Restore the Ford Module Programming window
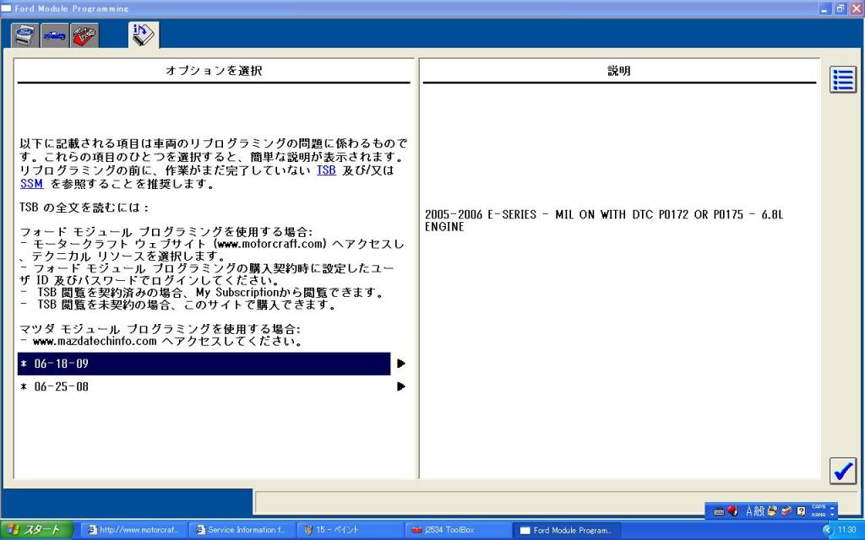This screenshot has width=865, height=540. (x=841, y=8)
